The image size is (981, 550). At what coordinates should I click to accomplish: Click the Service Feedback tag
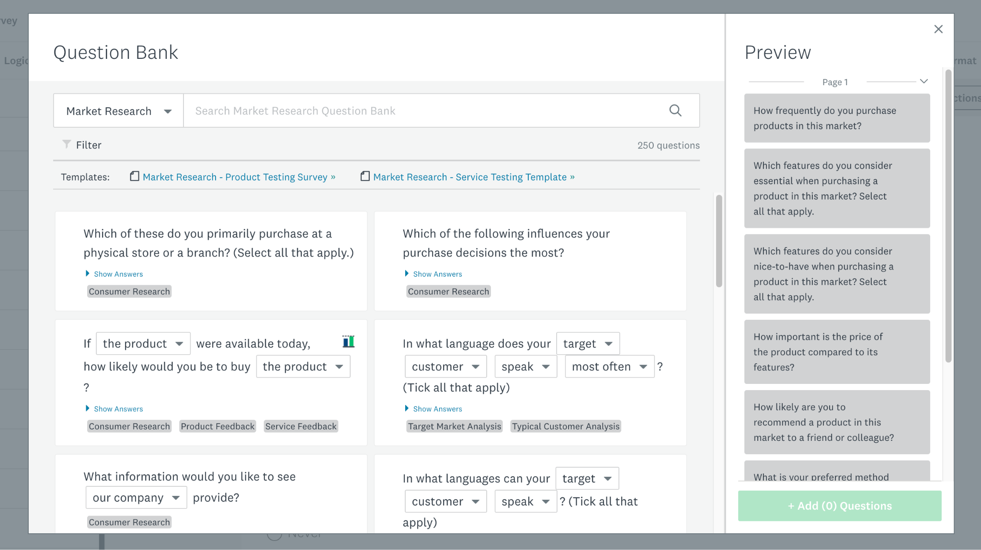301,427
